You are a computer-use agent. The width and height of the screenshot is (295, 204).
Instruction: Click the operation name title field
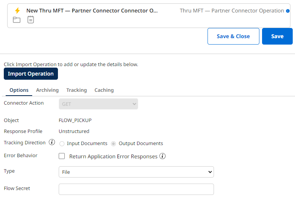92,11
